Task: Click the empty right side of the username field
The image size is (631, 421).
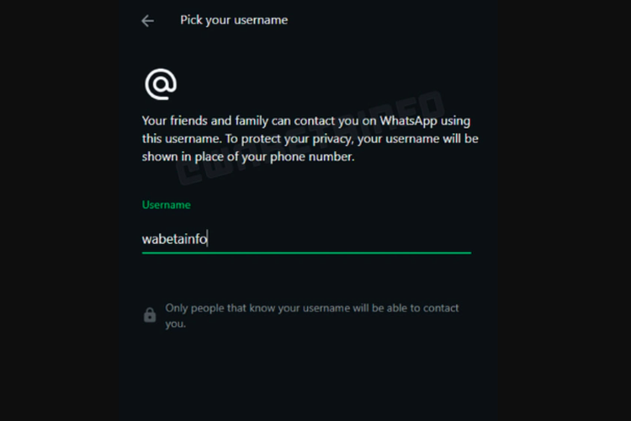Action: tap(379, 239)
